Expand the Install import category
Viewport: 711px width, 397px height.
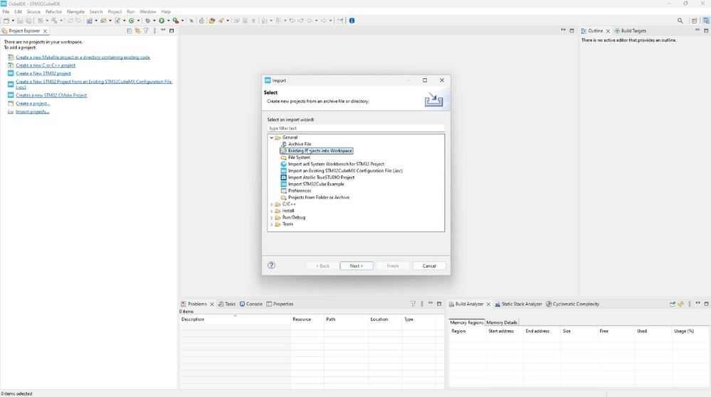[x=271, y=211]
